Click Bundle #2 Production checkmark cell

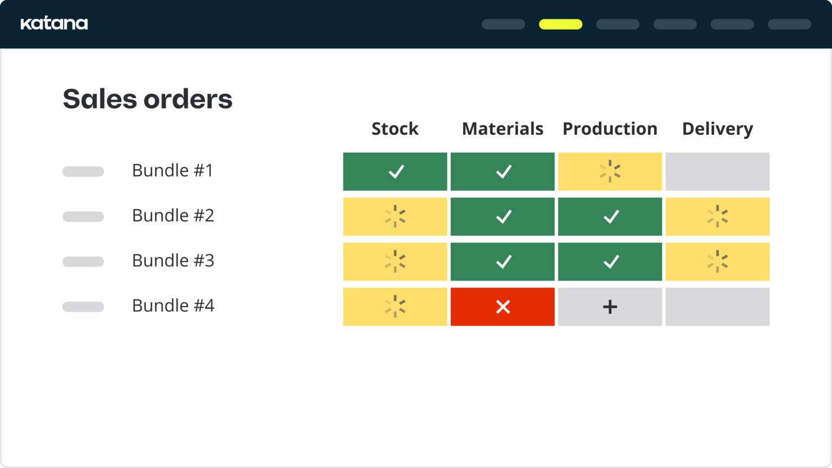point(610,217)
